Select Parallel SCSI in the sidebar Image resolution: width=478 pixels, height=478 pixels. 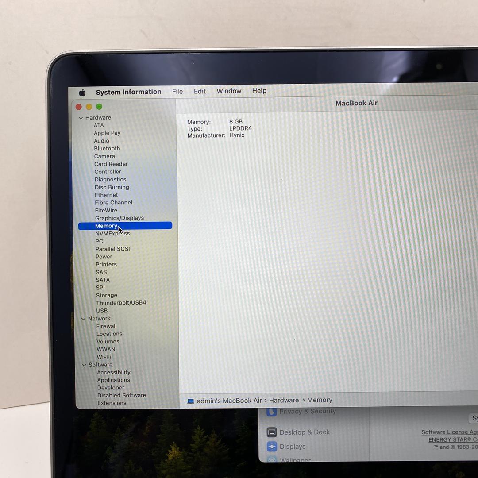tap(112, 249)
